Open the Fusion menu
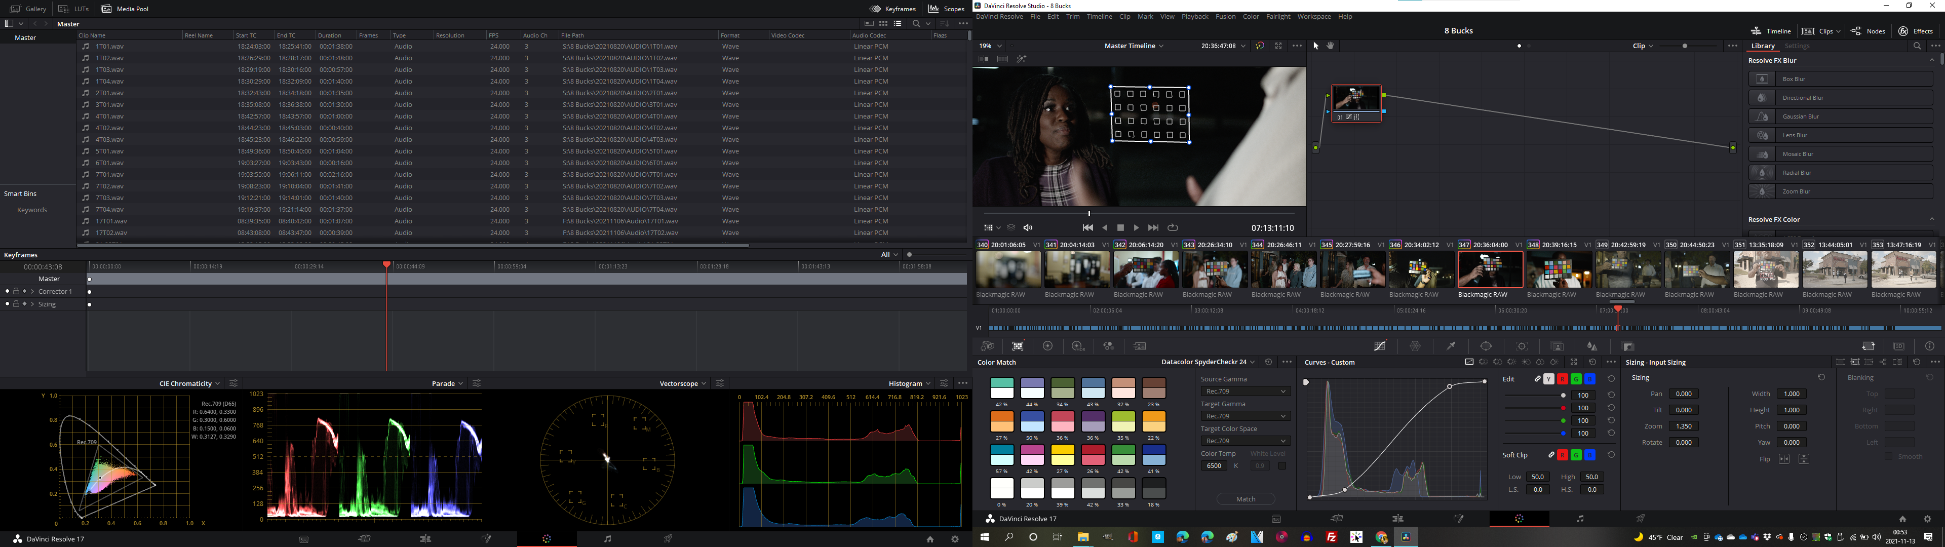Viewport: 1945px width, 547px height. pyautogui.click(x=1225, y=17)
